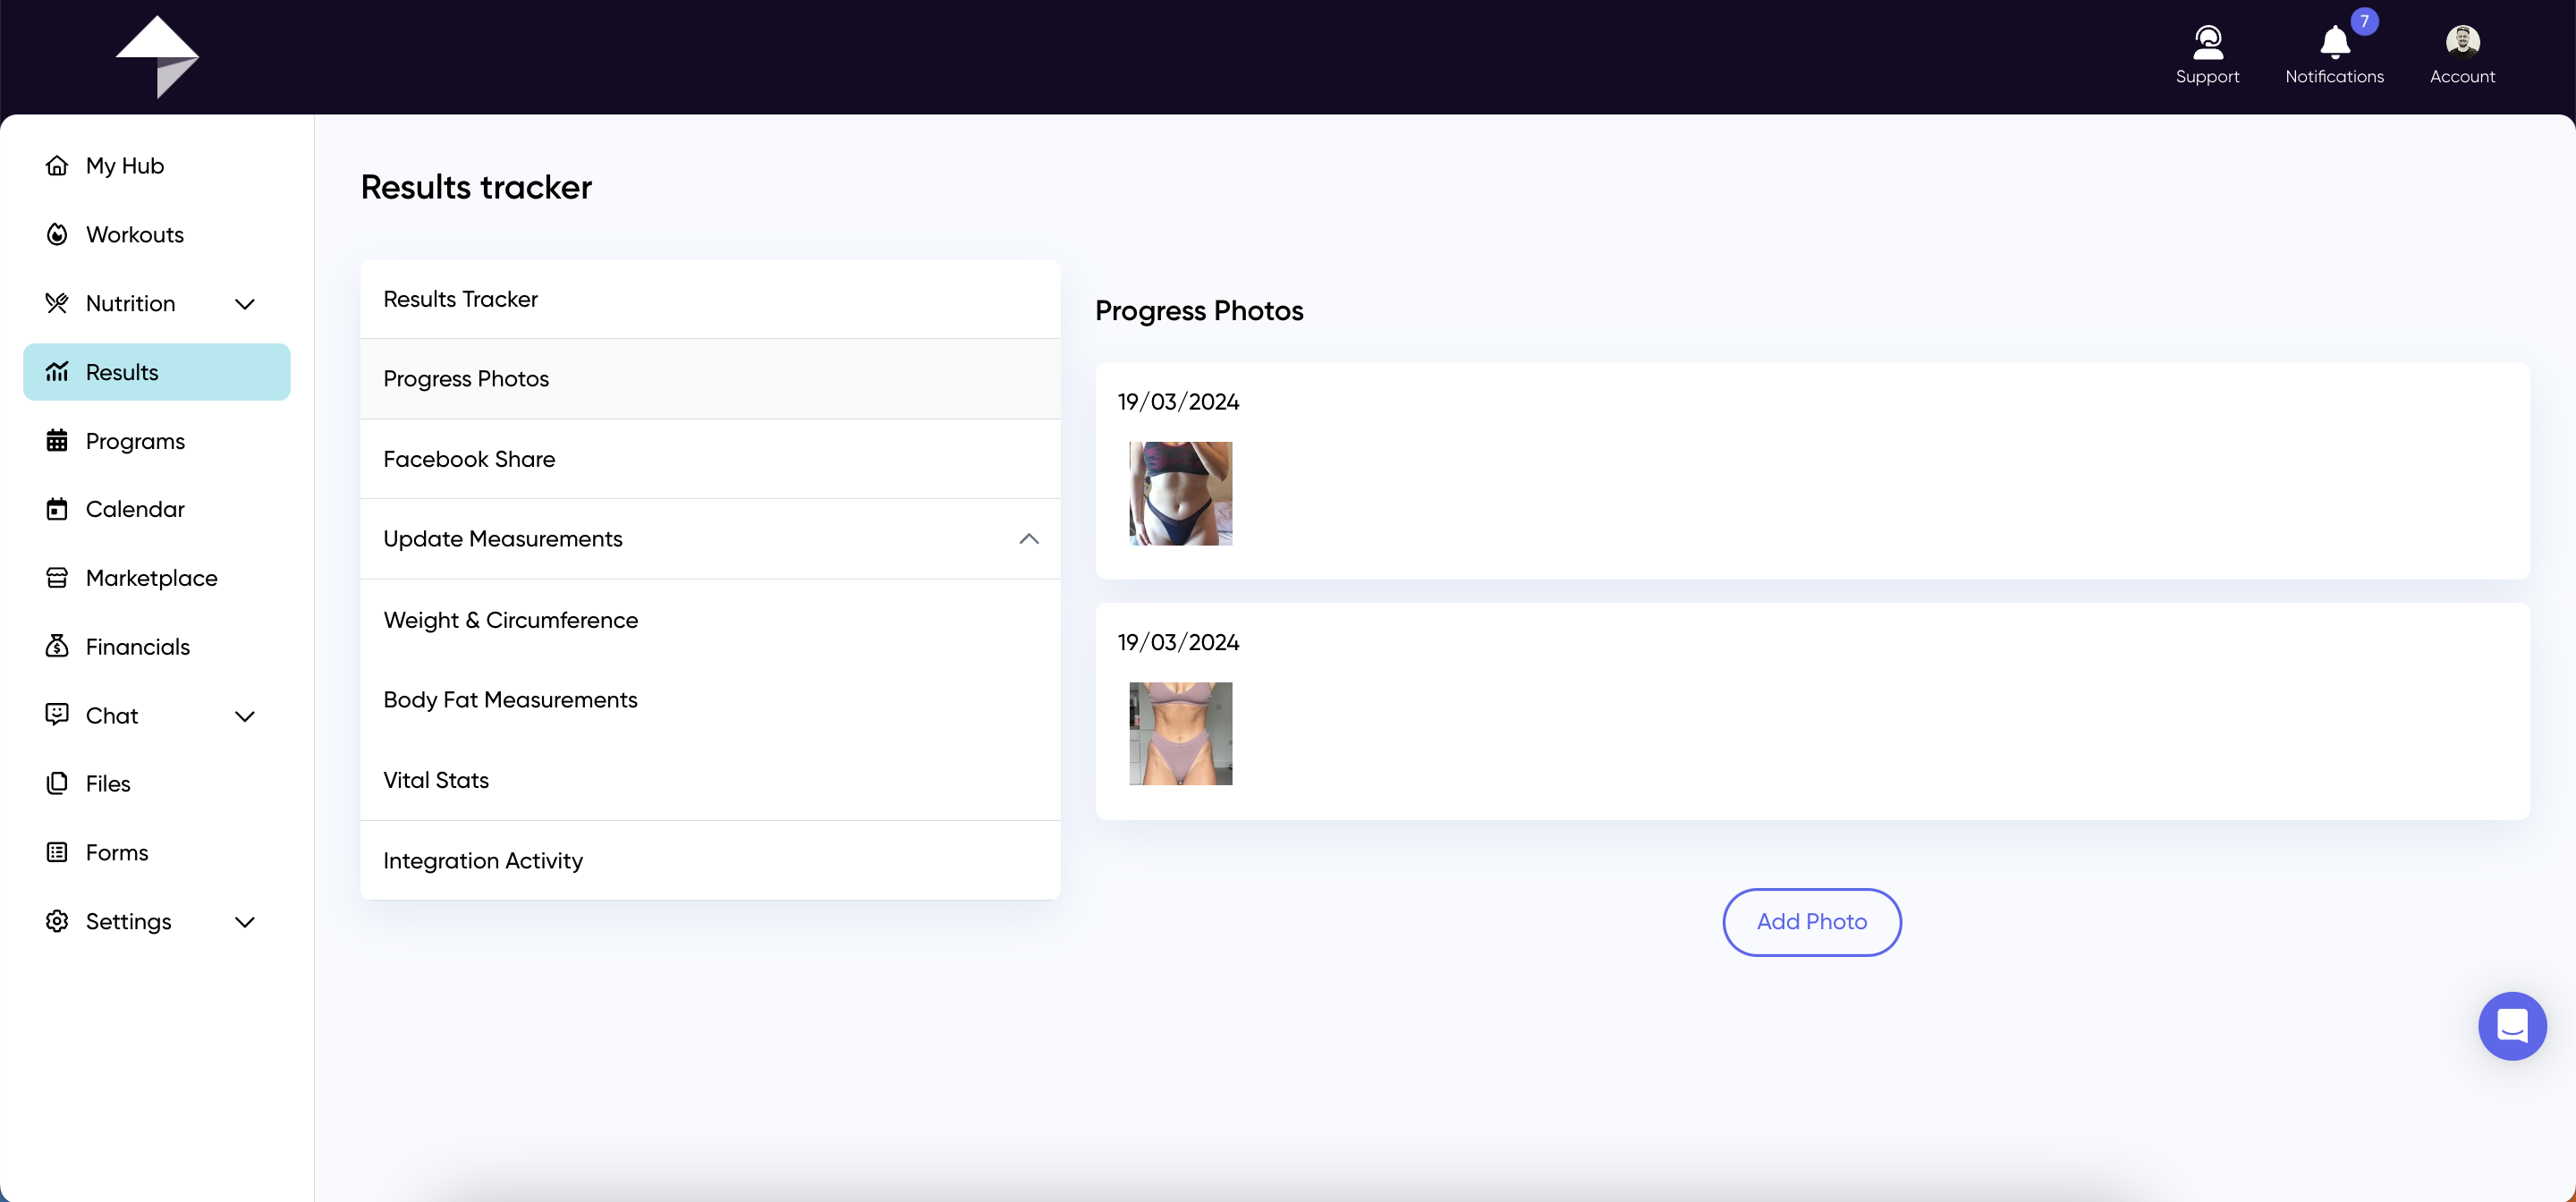This screenshot has height=1202, width=2576.
Task: Collapse the Update Measurements section
Action: click(1028, 539)
